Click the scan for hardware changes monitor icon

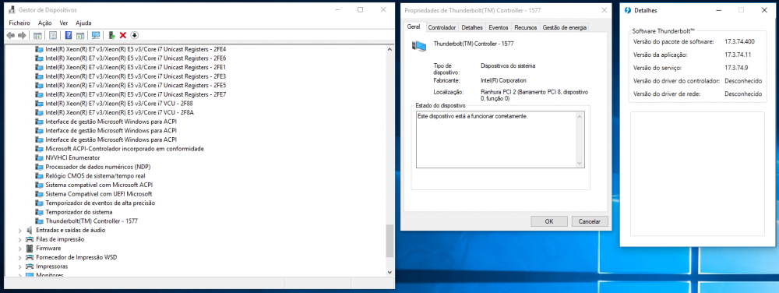(96, 35)
